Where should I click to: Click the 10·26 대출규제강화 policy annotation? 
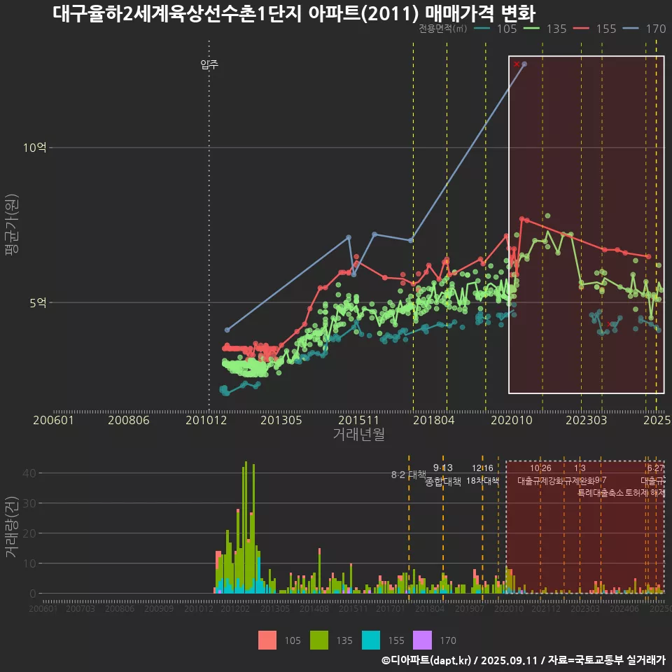(540, 475)
